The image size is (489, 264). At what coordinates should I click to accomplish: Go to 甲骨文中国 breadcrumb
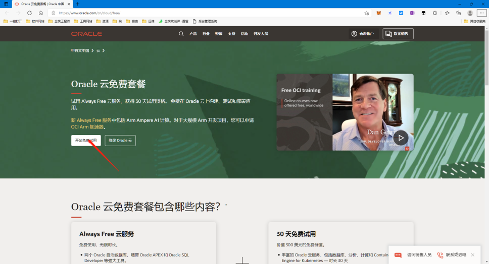pyautogui.click(x=80, y=50)
